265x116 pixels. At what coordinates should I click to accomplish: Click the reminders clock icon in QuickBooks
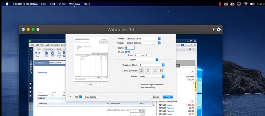pos(179,45)
